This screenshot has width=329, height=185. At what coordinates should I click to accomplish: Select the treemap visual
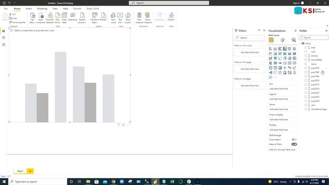point(295,58)
